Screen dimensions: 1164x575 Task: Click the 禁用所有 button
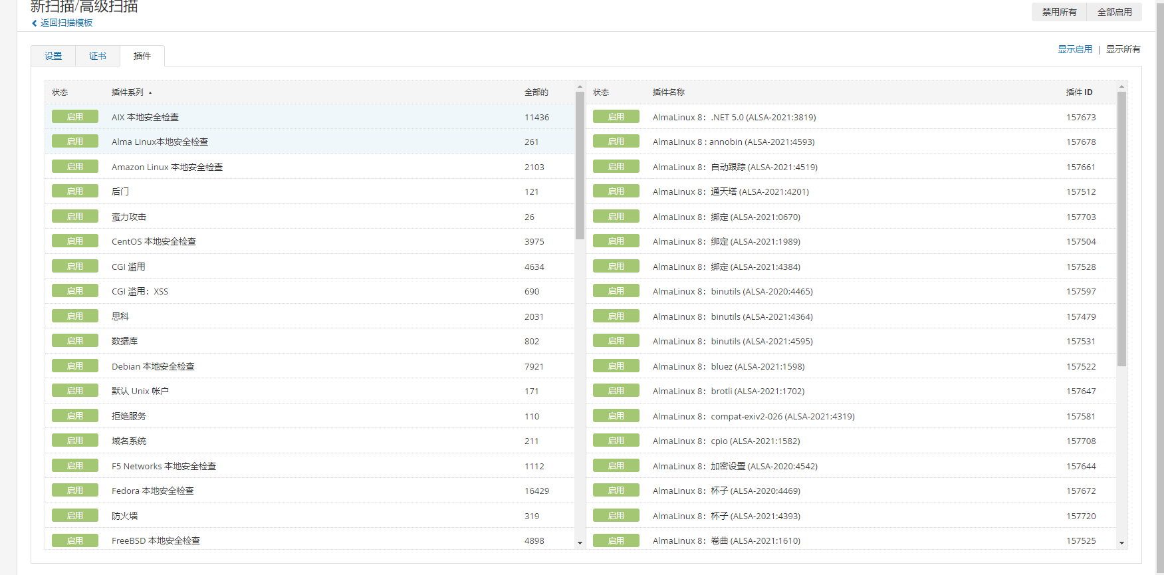coord(1059,12)
